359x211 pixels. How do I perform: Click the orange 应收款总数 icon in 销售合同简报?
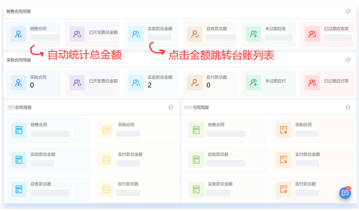point(195,34)
